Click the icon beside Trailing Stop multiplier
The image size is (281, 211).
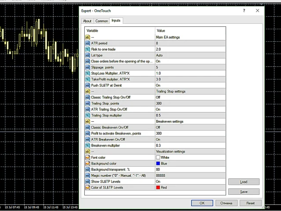point(87,115)
